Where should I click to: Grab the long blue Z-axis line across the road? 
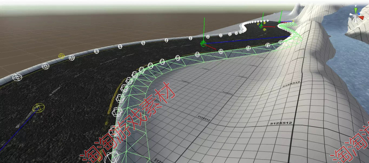[x=248, y=40]
